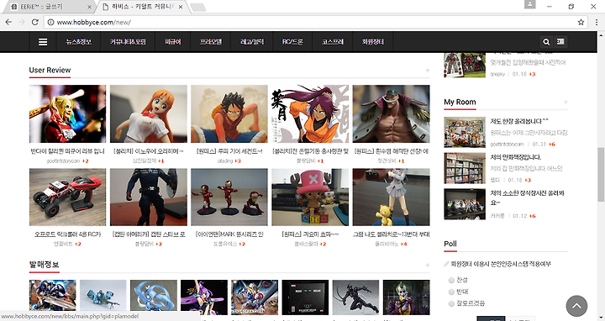Viewport: 605px width, 321px height.
Task: Open the User Review section heading
Action: [50, 71]
